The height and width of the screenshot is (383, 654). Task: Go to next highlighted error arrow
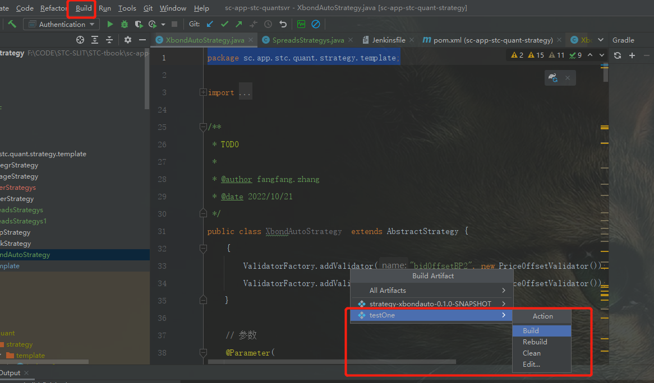point(602,55)
